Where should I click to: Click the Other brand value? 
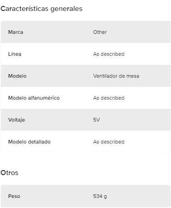(x=100, y=32)
